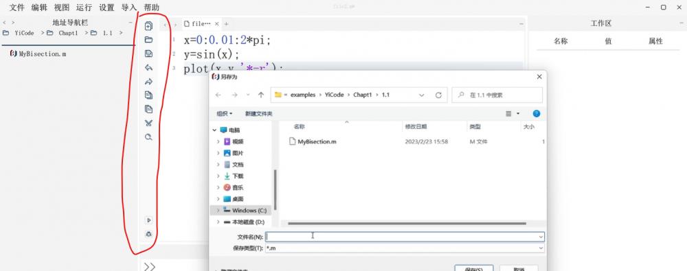Refresh the Save As dialog folder
The image size is (687, 271).
point(438,95)
